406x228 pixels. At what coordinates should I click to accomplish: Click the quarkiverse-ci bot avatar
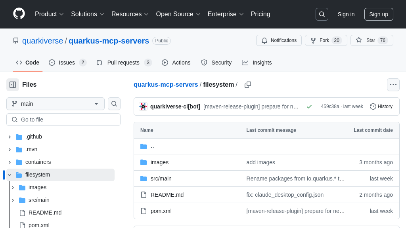coord(143,106)
